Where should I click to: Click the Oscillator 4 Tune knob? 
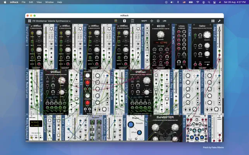point(125,33)
